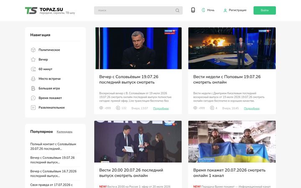
Task: Click comments icon showing 4
Action: coord(212,108)
